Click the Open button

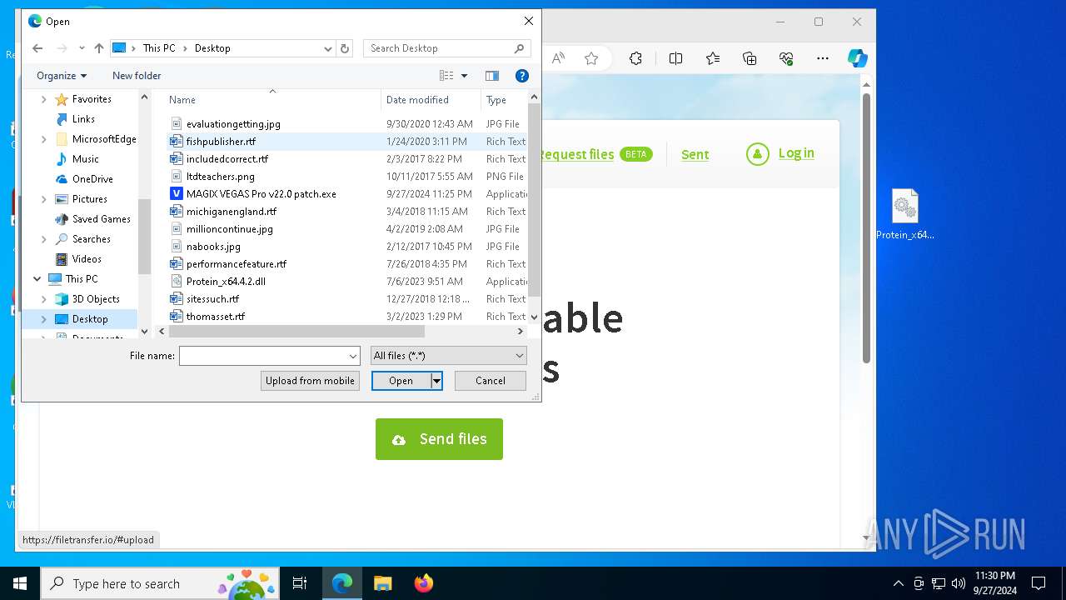point(401,381)
